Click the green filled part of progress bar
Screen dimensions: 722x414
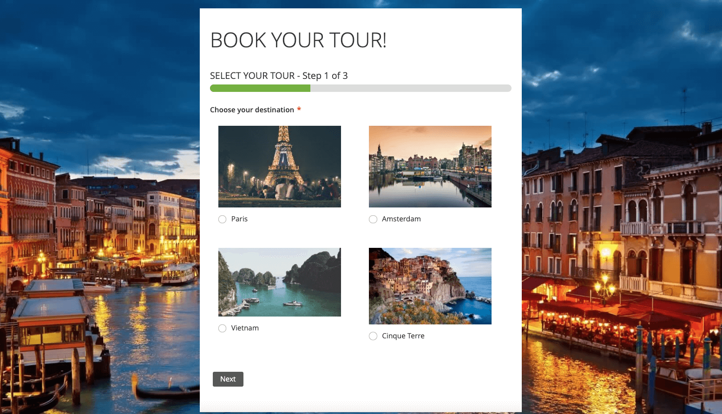click(x=260, y=88)
